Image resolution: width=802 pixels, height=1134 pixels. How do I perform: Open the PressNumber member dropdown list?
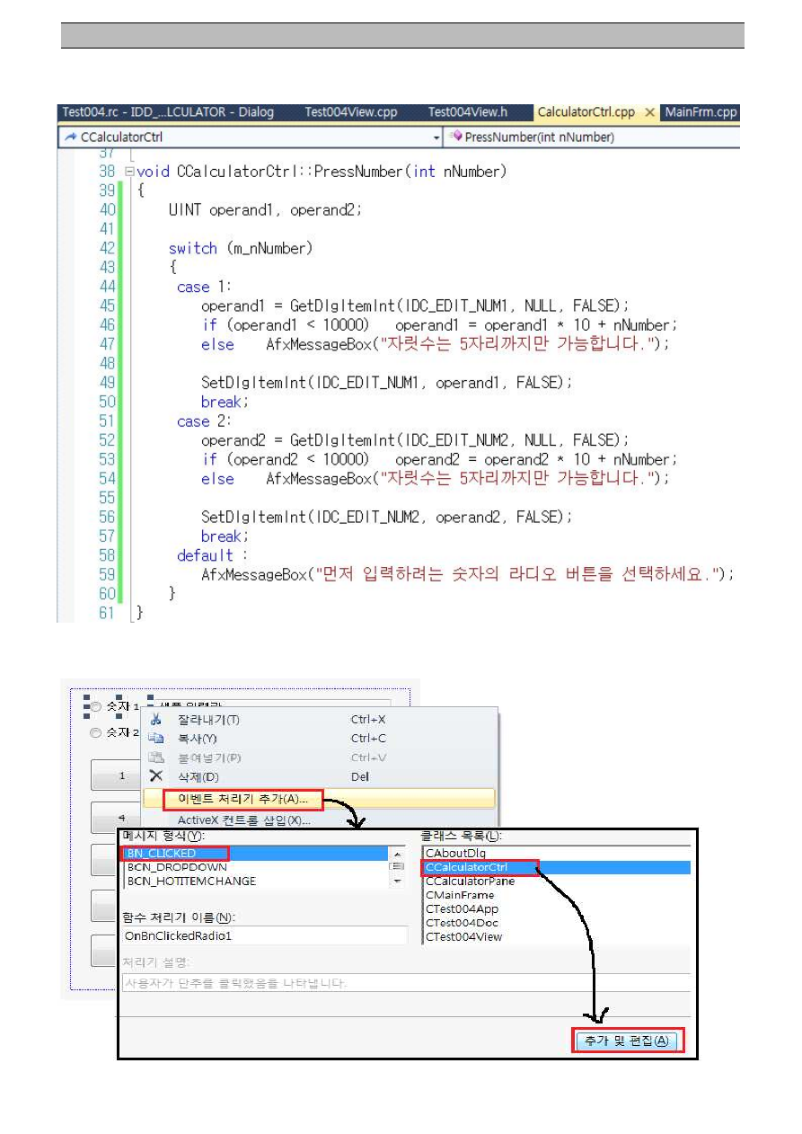(593, 137)
